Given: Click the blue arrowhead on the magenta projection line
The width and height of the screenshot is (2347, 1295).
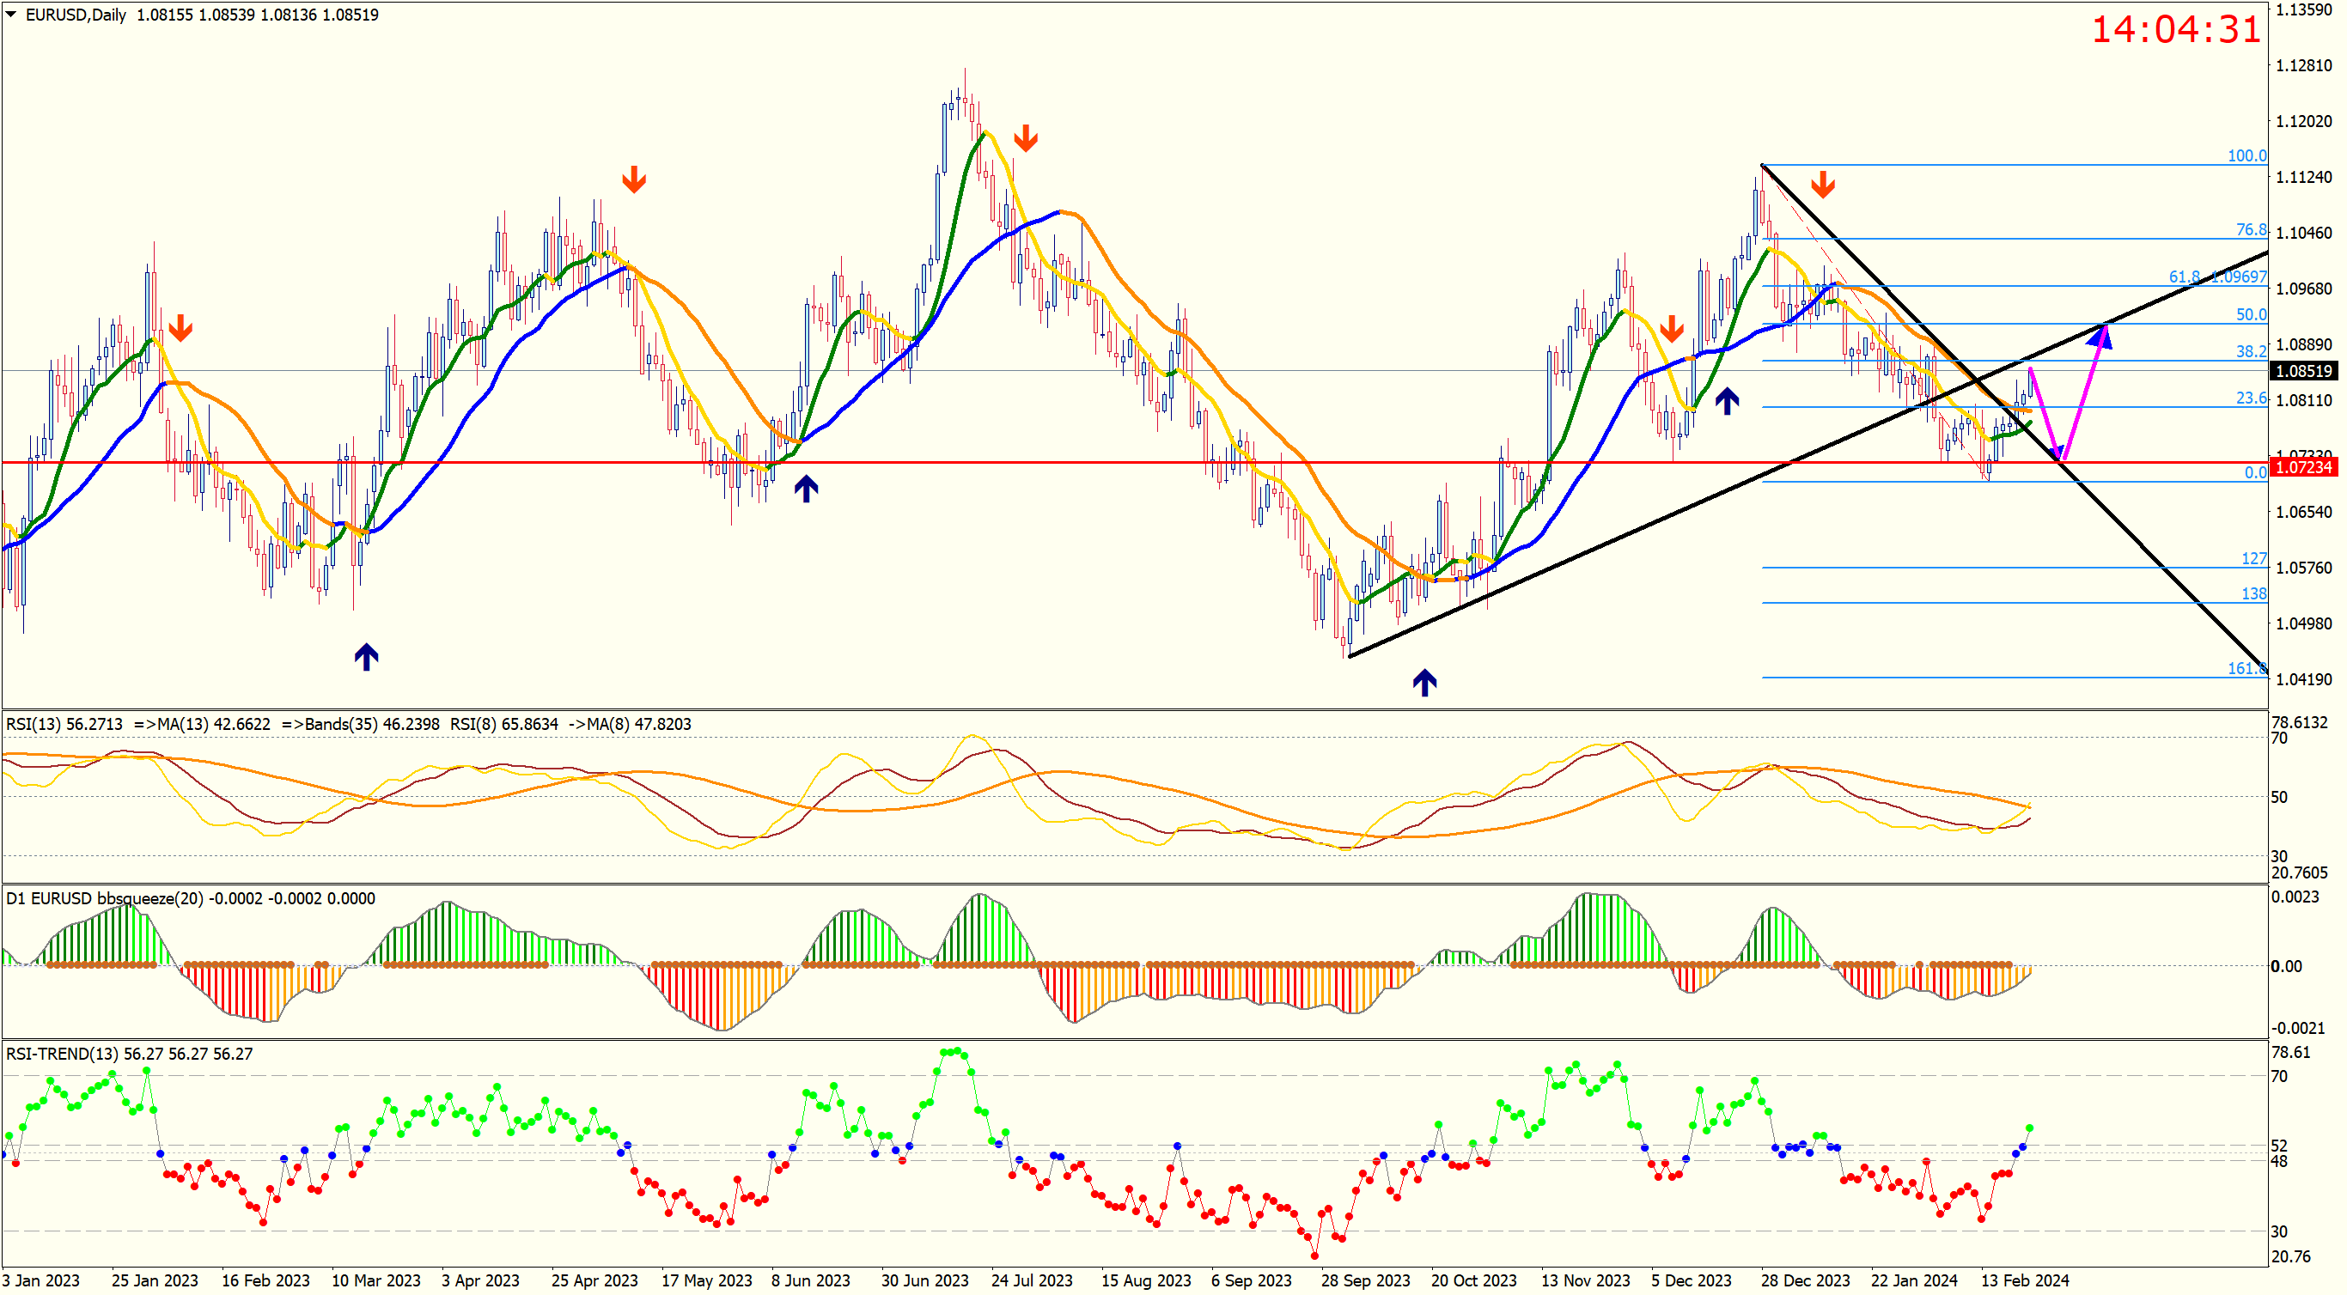Looking at the screenshot, I should (2100, 337).
